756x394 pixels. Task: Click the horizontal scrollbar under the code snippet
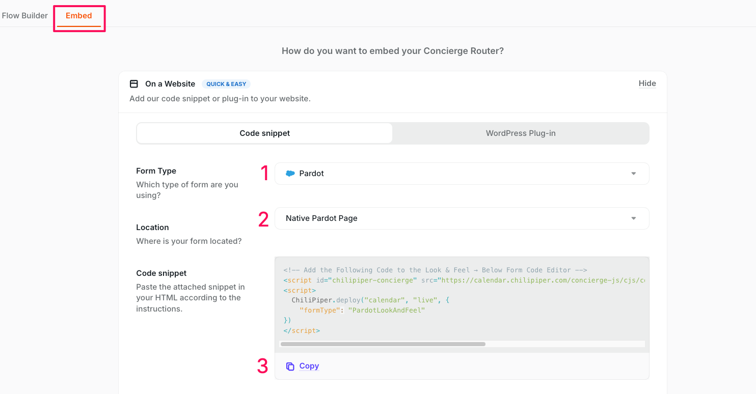pyautogui.click(x=383, y=344)
